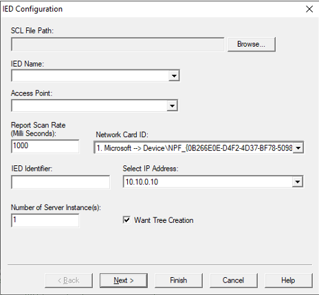This screenshot has width=319, height=295.
Task: Click the Browse button for SCL file
Action: click(x=252, y=44)
